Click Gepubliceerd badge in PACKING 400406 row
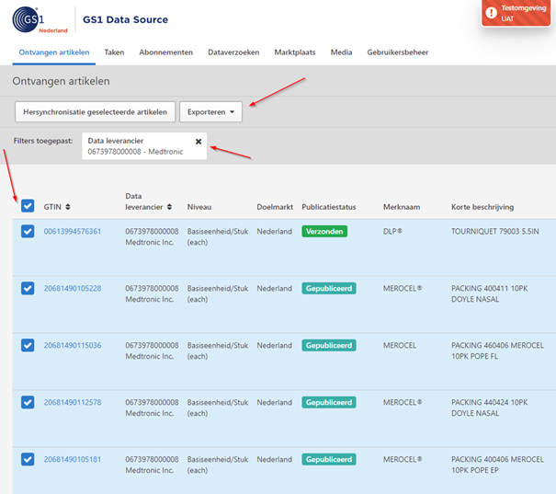The height and width of the screenshot is (494, 556). point(329,459)
